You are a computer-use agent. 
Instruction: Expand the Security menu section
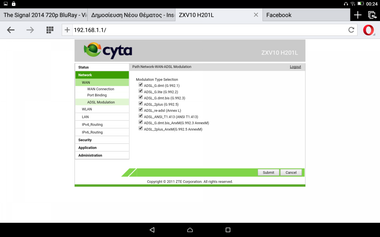tap(102, 140)
